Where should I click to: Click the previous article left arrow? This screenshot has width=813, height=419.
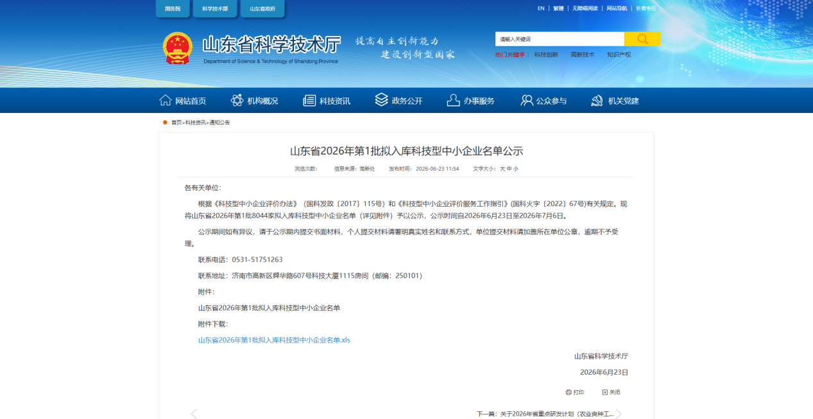point(194,414)
